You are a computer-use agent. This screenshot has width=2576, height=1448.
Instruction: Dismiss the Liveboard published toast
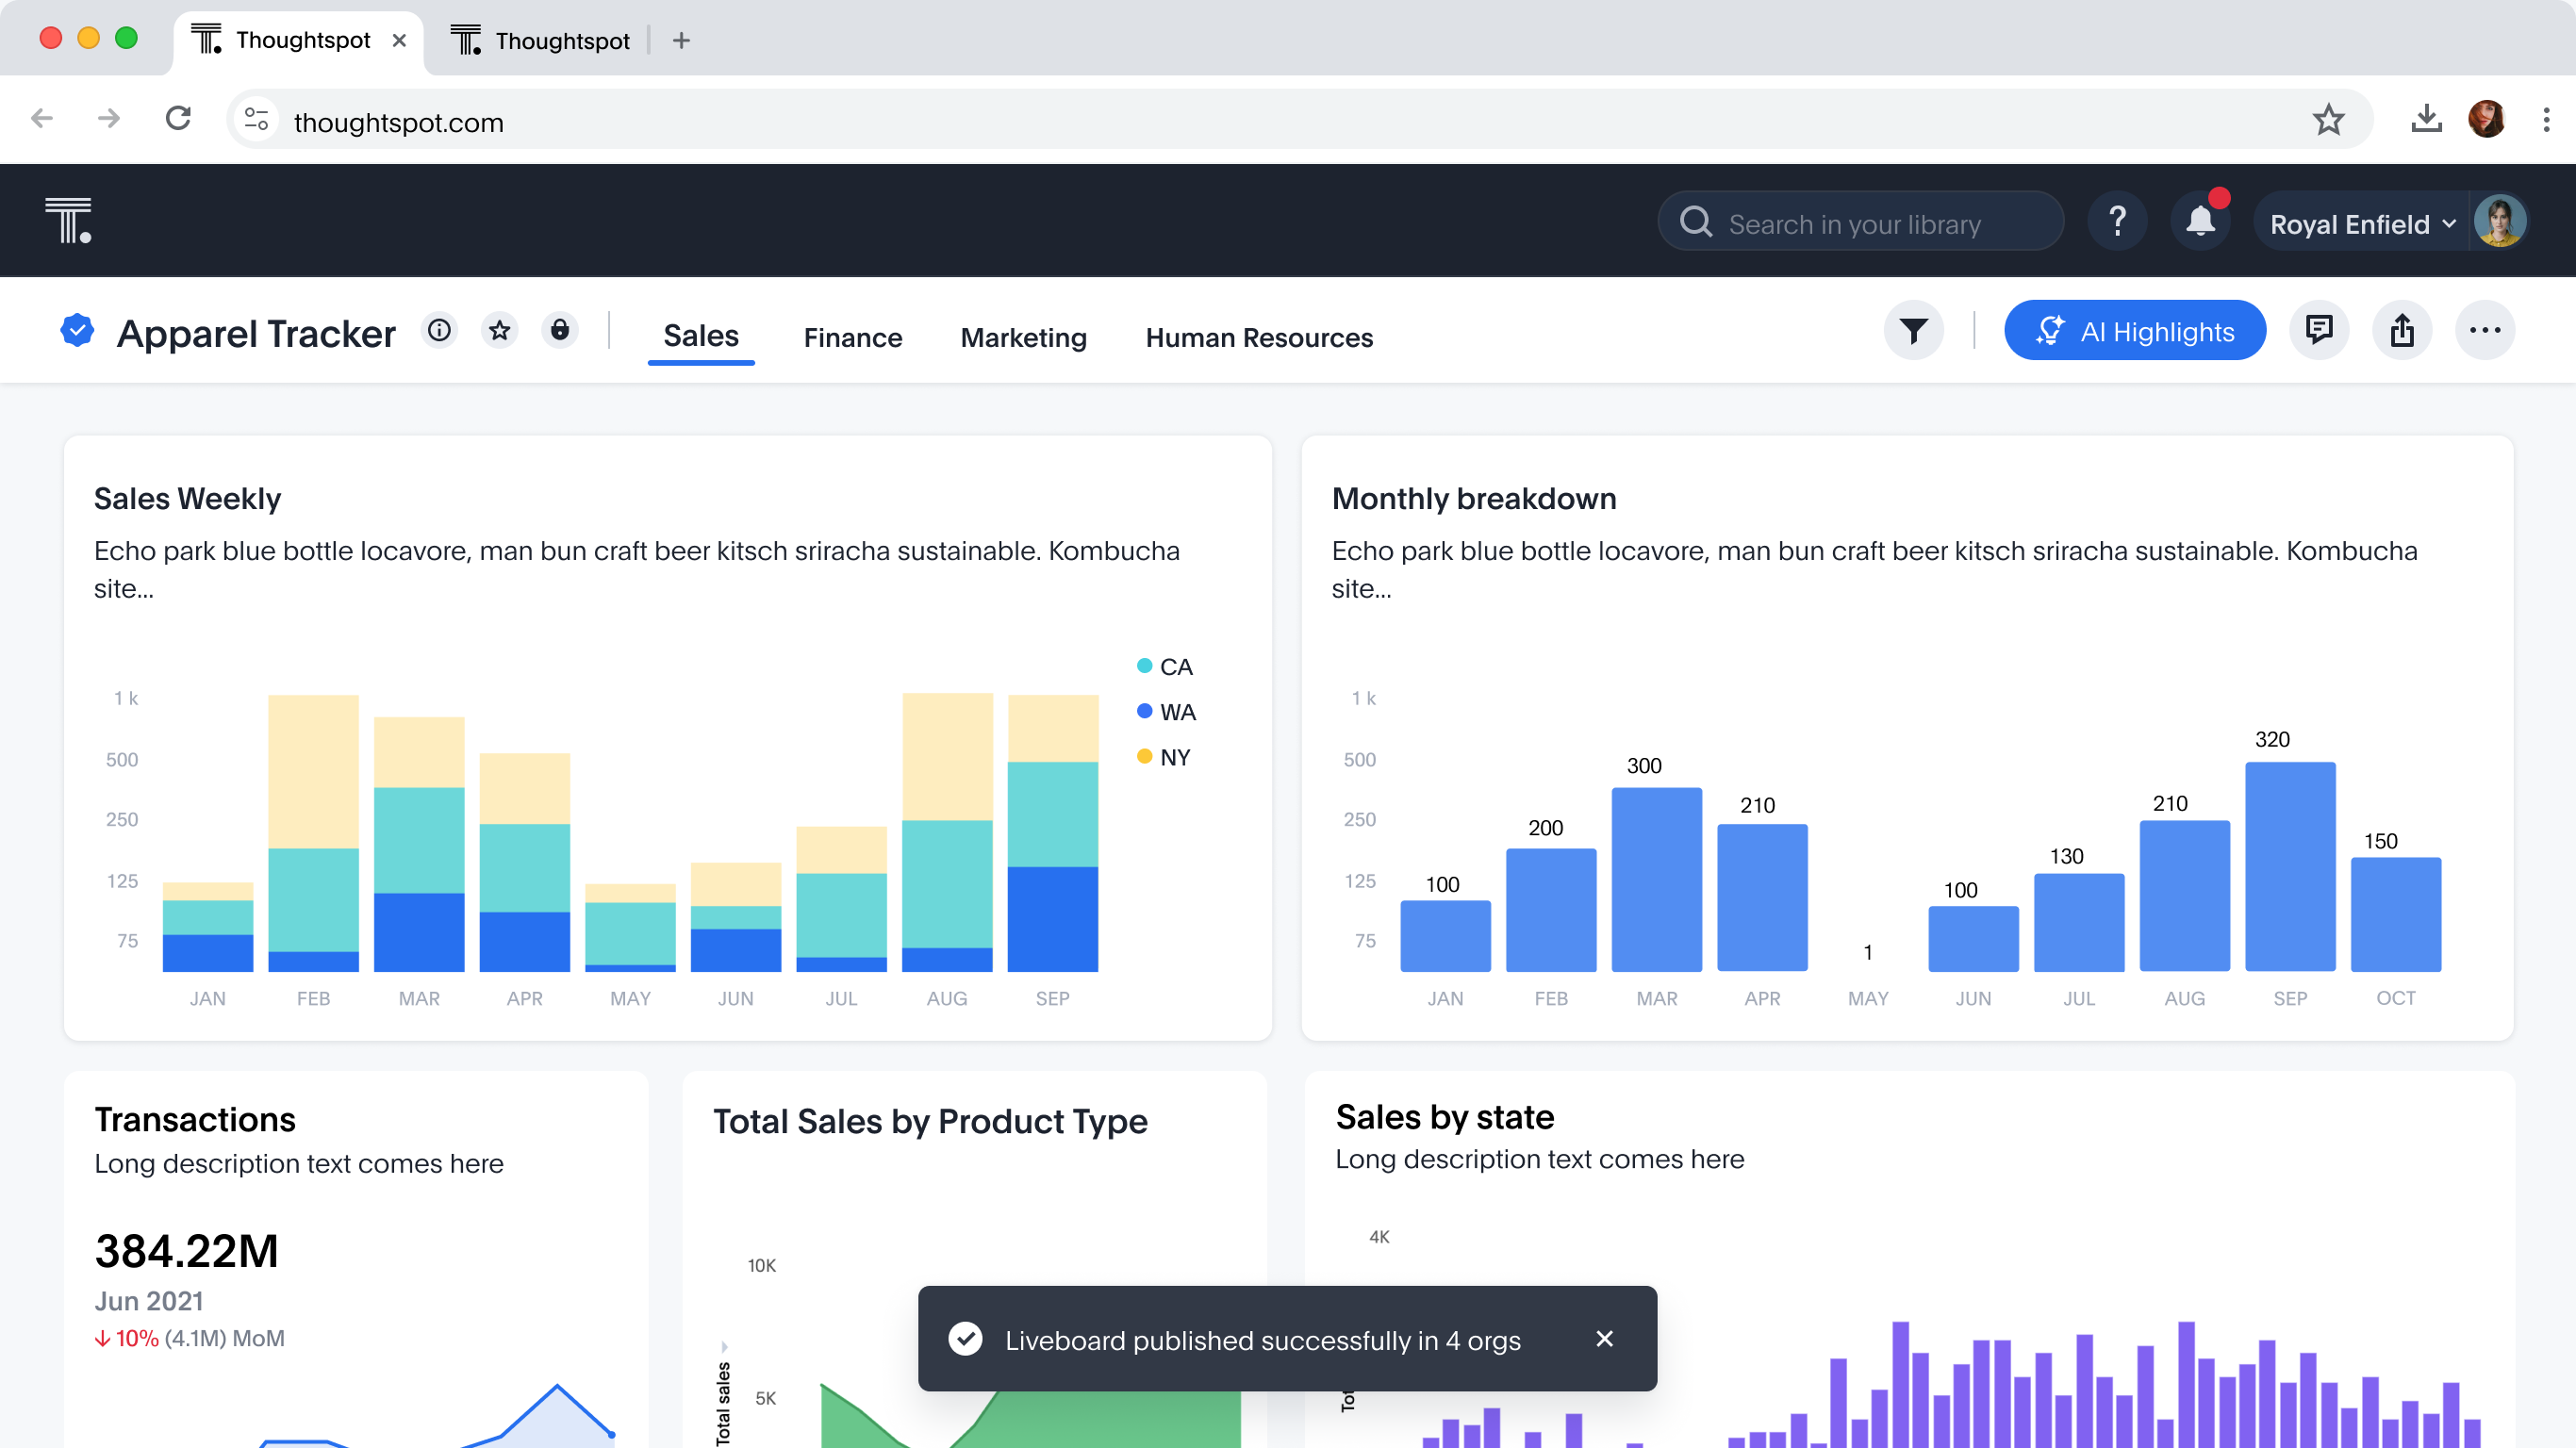(x=1604, y=1339)
